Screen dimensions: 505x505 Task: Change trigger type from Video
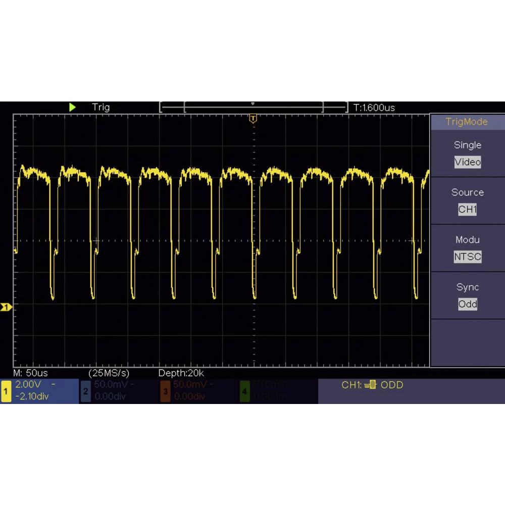[467, 162]
